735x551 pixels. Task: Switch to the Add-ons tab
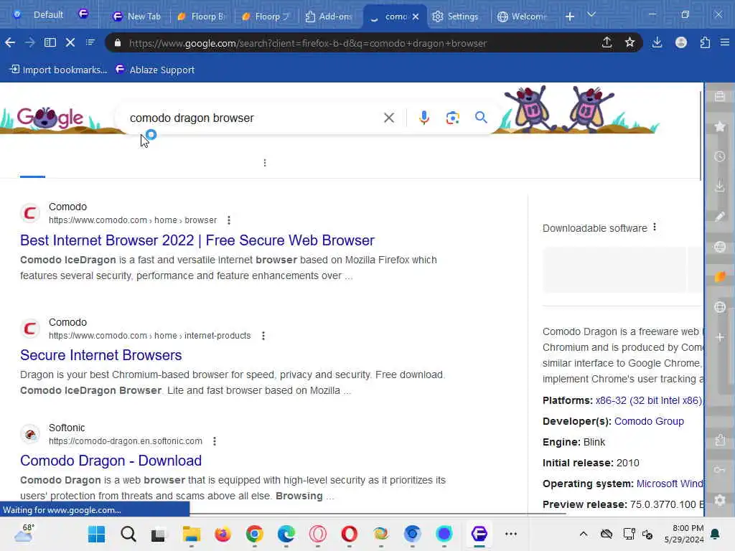pyautogui.click(x=329, y=17)
